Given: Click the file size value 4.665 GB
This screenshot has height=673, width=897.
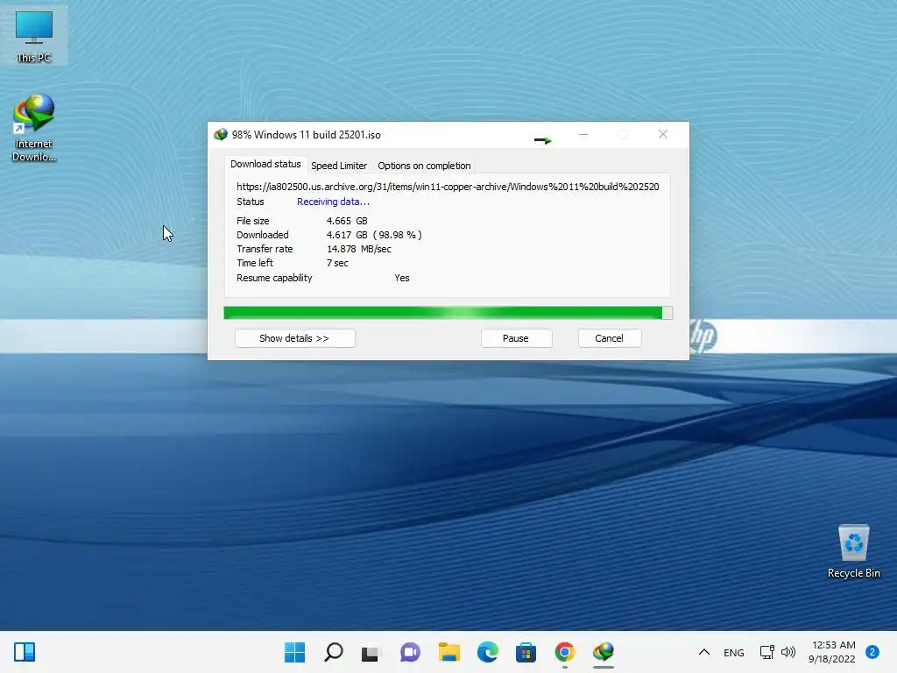Looking at the screenshot, I should (347, 221).
